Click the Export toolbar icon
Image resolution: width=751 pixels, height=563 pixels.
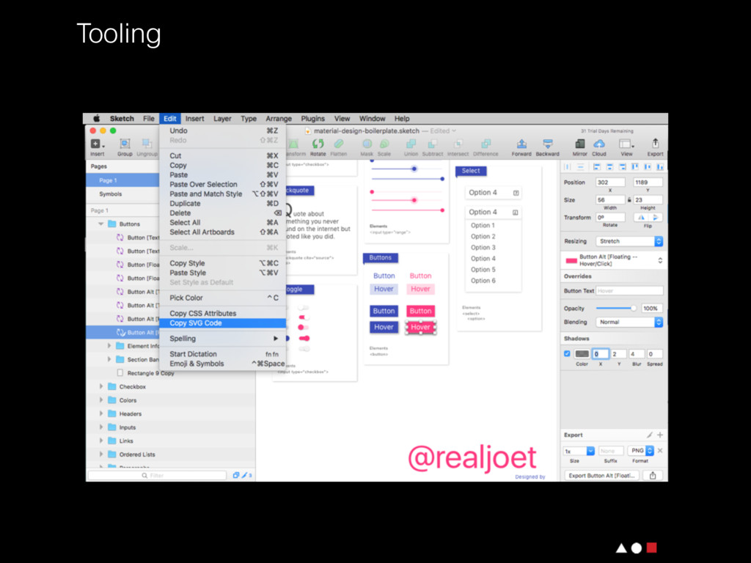(655, 144)
